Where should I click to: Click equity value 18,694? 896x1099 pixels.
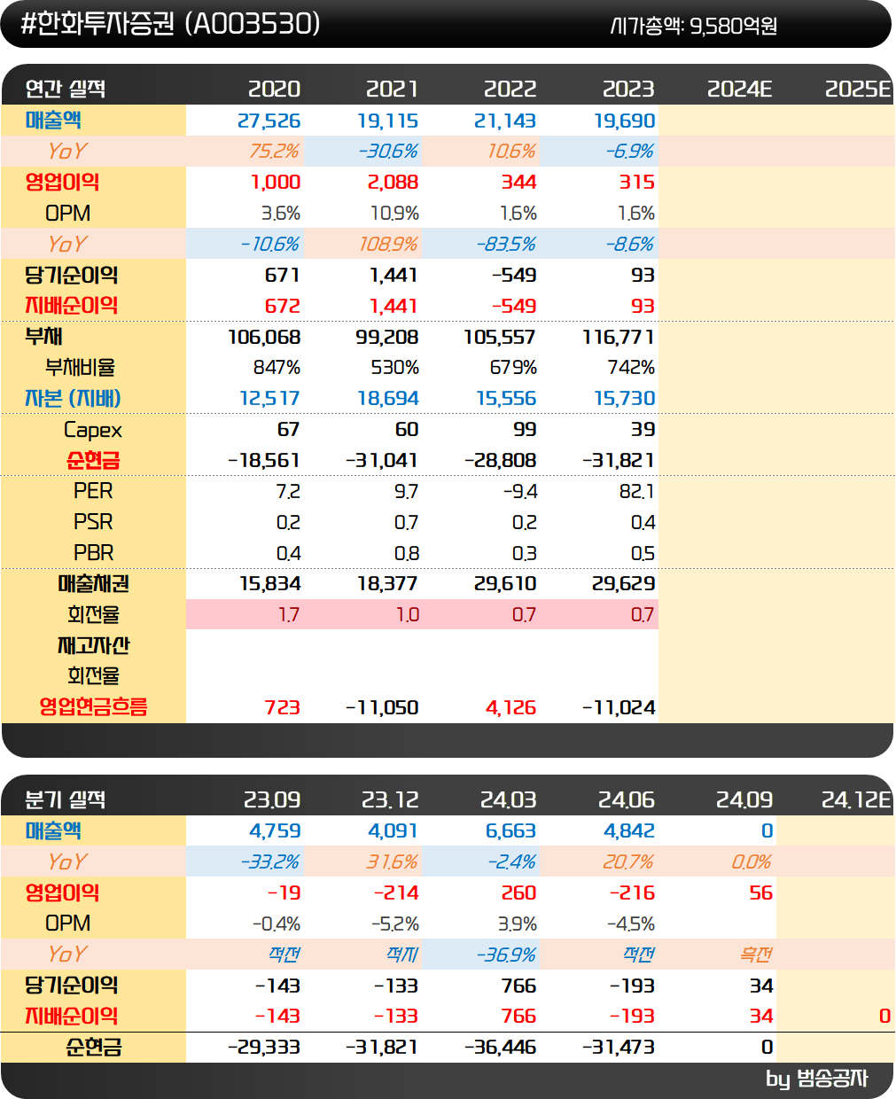click(388, 398)
